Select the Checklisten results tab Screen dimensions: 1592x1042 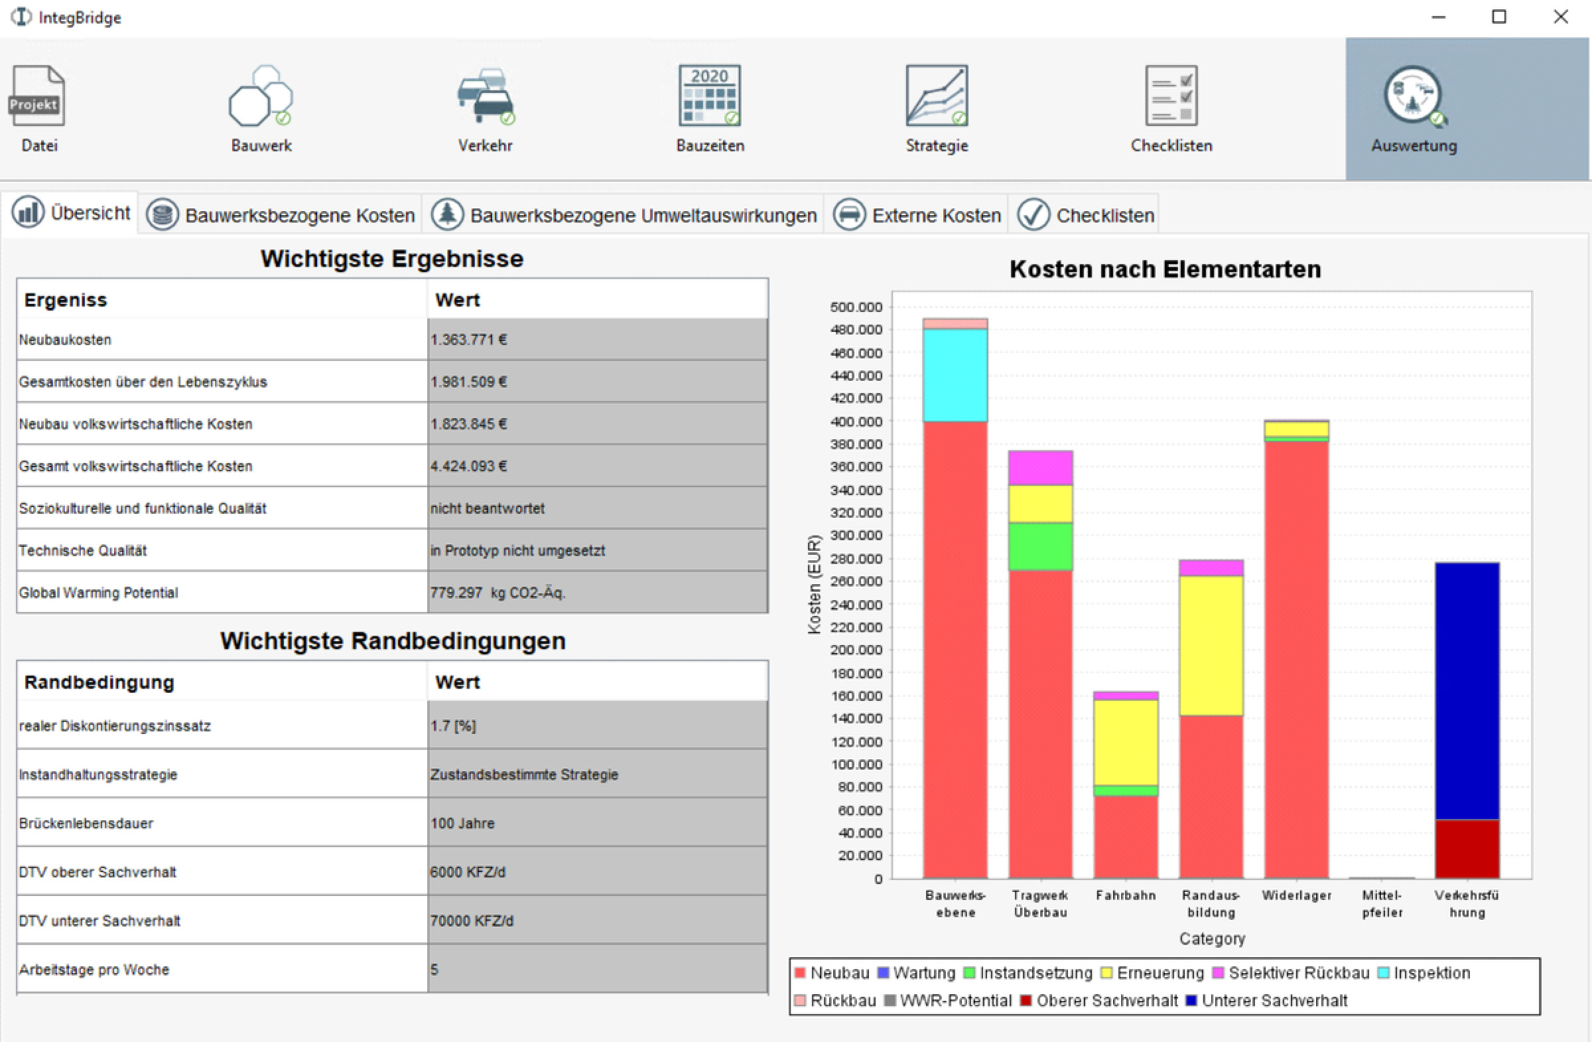pos(1085,216)
